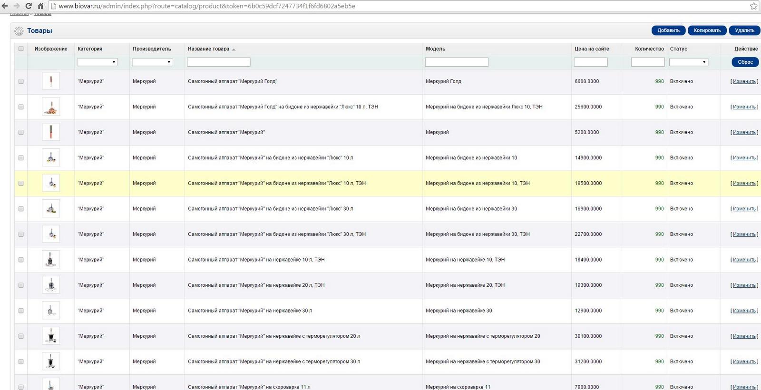Sort table by Название товара column
The height and width of the screenshot is (390, 761).
pos(208,49)
